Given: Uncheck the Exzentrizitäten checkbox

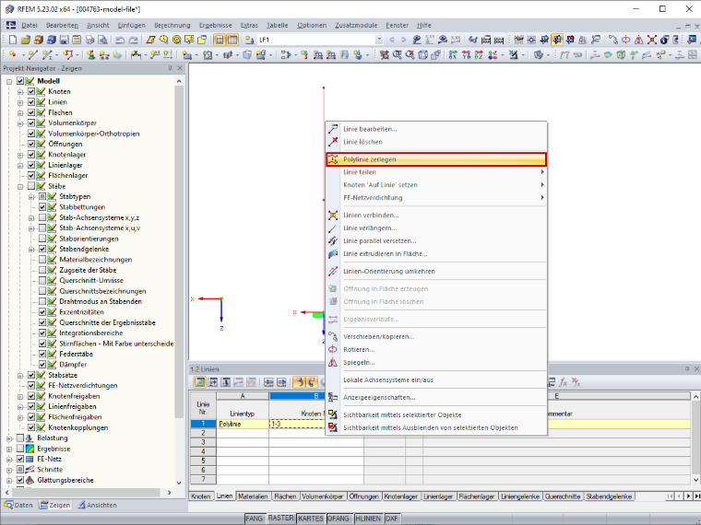Looking at the screenshot, I should (x=42, y=312).
